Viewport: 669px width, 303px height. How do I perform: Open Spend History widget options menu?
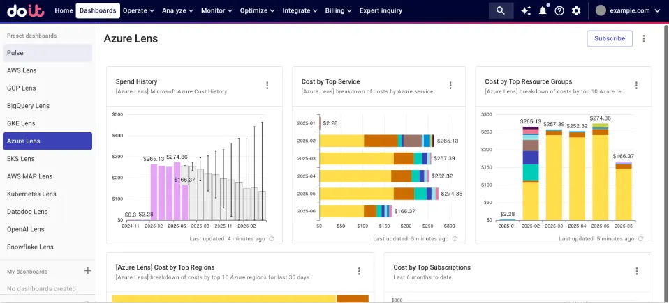click(x=267, y=86)
